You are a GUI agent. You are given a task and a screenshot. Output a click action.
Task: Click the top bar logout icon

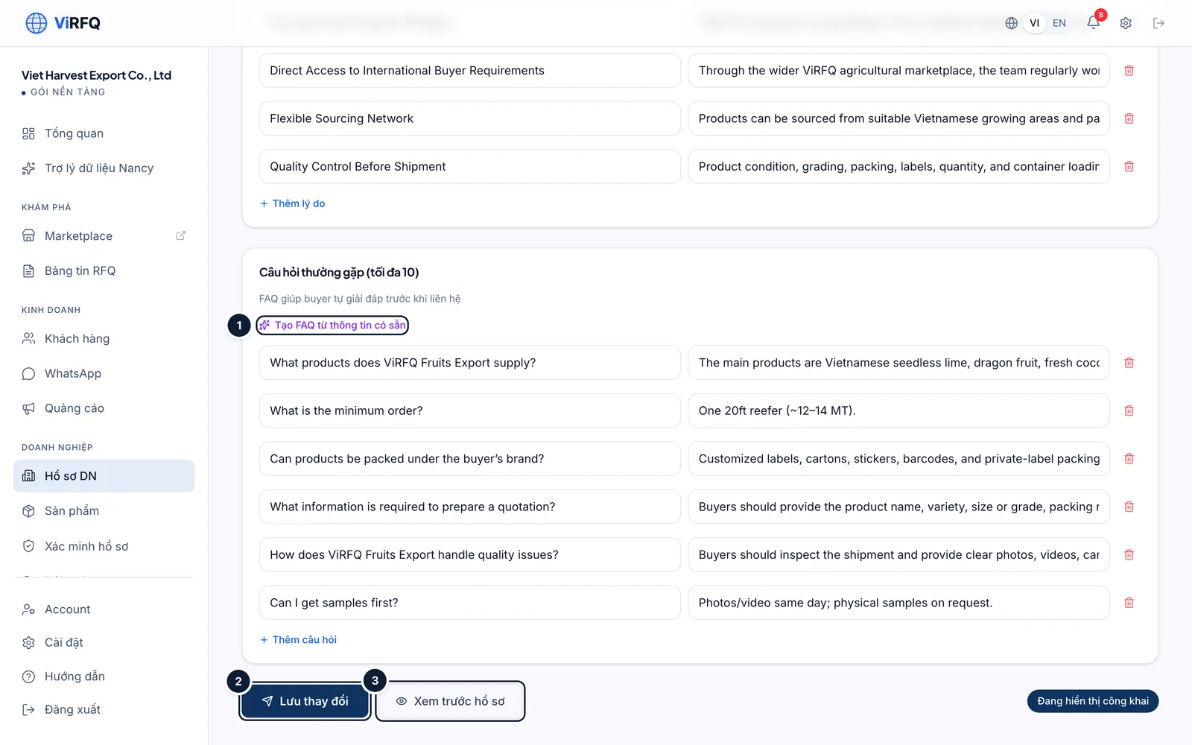1158,23
